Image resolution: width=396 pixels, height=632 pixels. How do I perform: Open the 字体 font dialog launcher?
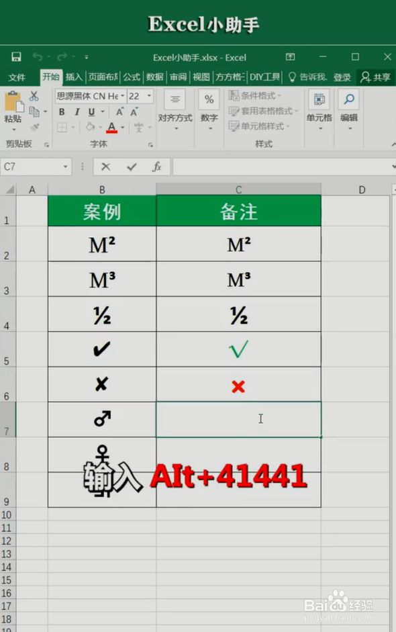click(150, 144)
